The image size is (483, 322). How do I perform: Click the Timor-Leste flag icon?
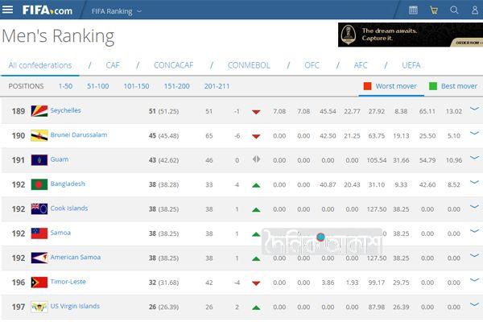39,283
